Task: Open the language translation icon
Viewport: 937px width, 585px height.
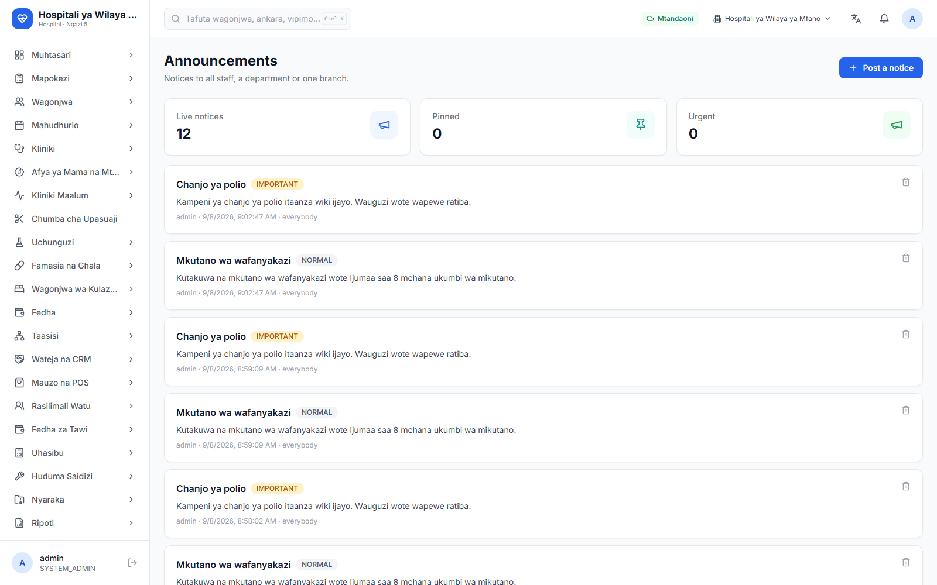Action: [856, 19]
